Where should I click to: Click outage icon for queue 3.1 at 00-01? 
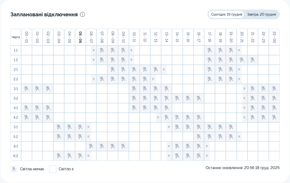tap(27, 89)
